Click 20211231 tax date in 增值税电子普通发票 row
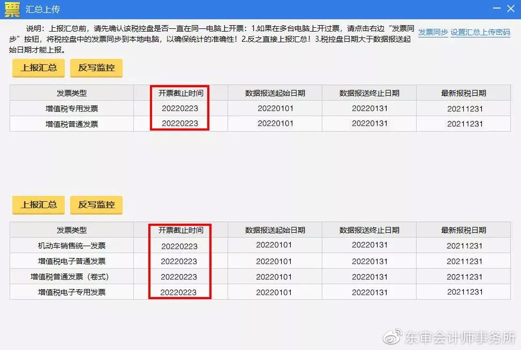The height and width of the screenshot is (350, 521). pos(465,262)
